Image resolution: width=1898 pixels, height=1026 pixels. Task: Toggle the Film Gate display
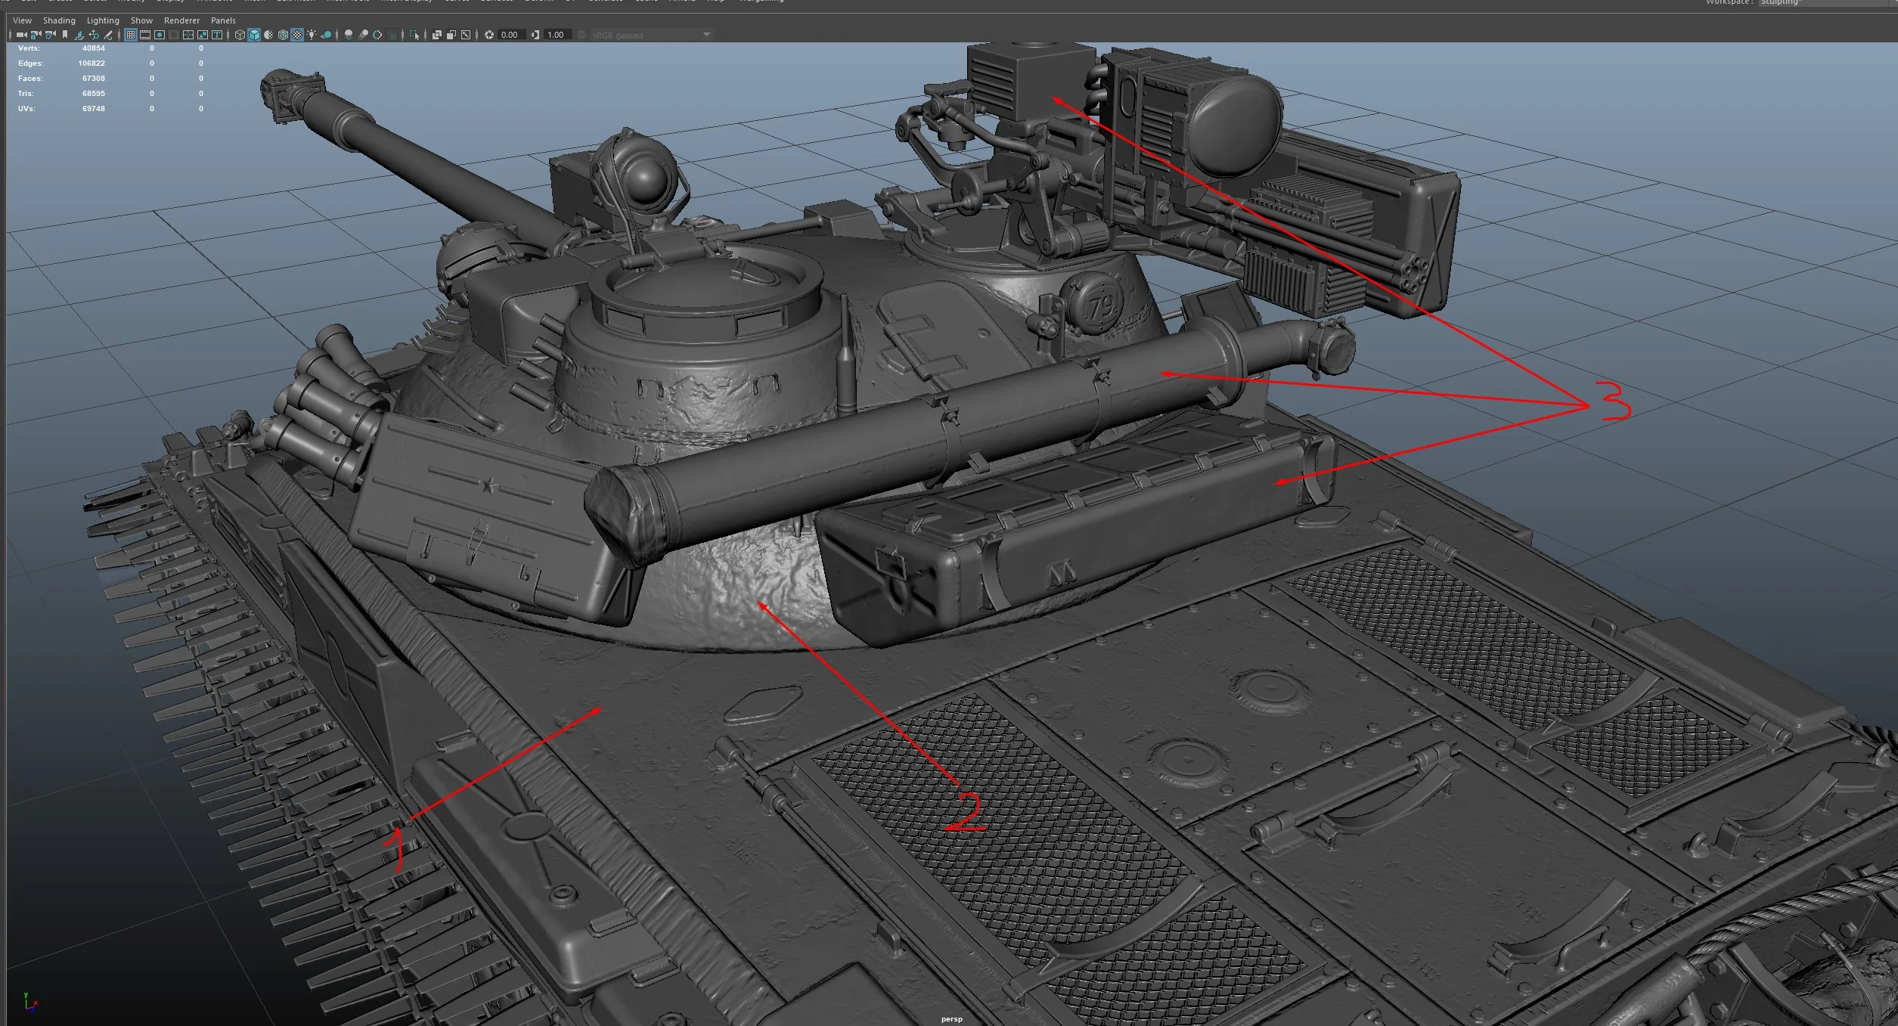pyautogui.click(x=145, y=35)
